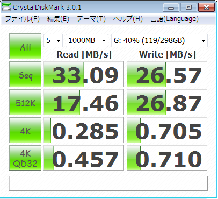This screenshot has width=218, height=199.
Task: Open the テーマ(T) menu
Action: click(x=91, y=19)
